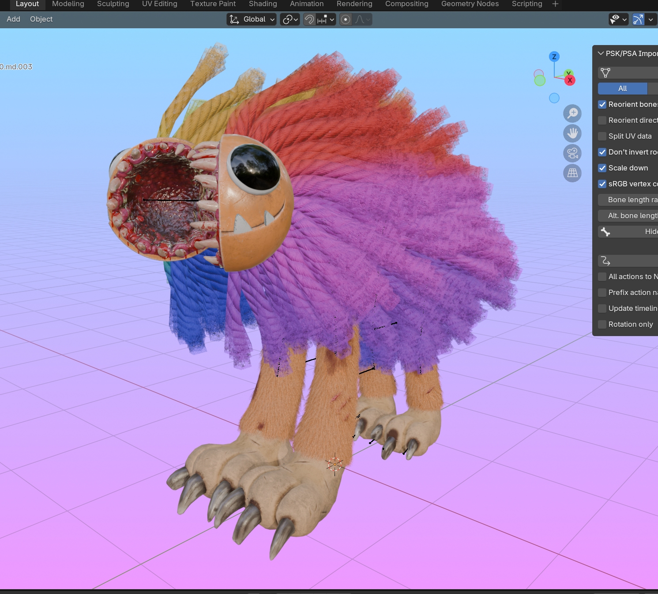Click the red X axis gizmo ball
The height and width of the screenshot is (594, 658).
[x=570, y=80]
